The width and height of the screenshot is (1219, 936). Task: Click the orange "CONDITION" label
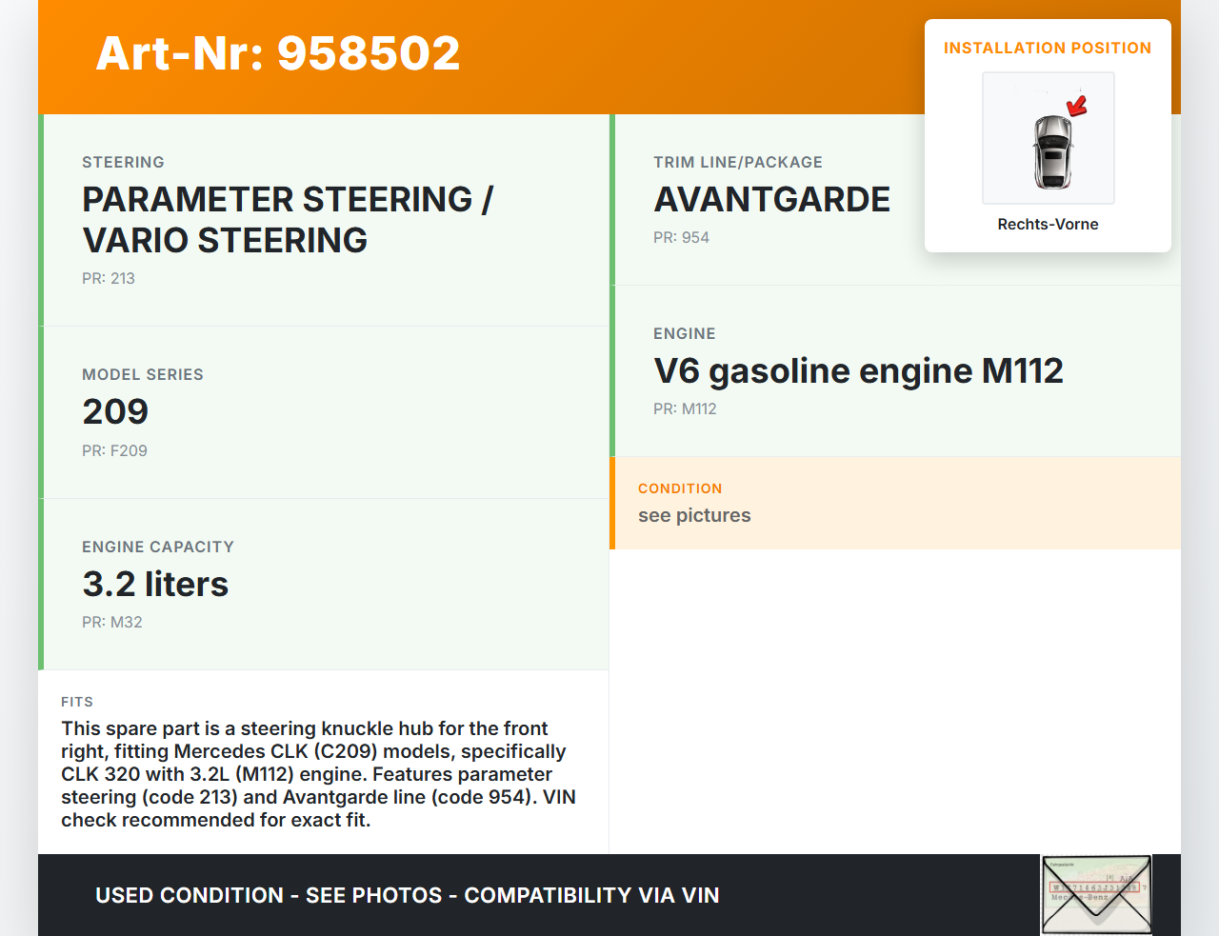(x=680, y=488)
